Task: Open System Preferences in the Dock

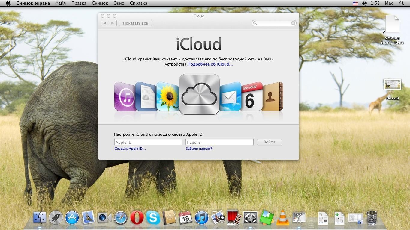Action: click(250, 218)
